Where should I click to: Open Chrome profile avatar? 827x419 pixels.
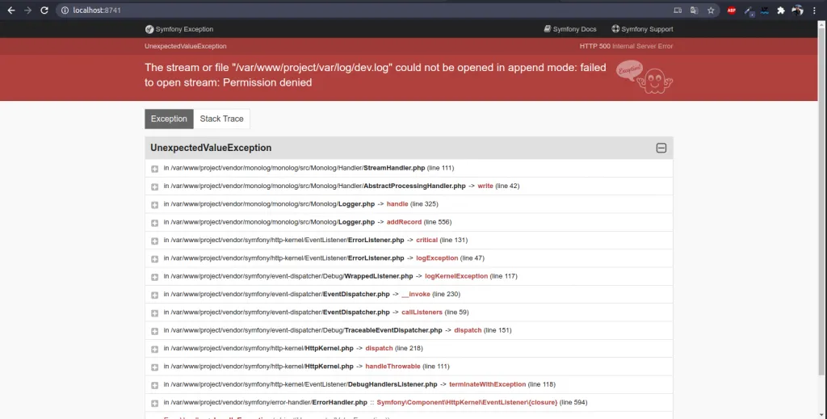tap(798, 10)
